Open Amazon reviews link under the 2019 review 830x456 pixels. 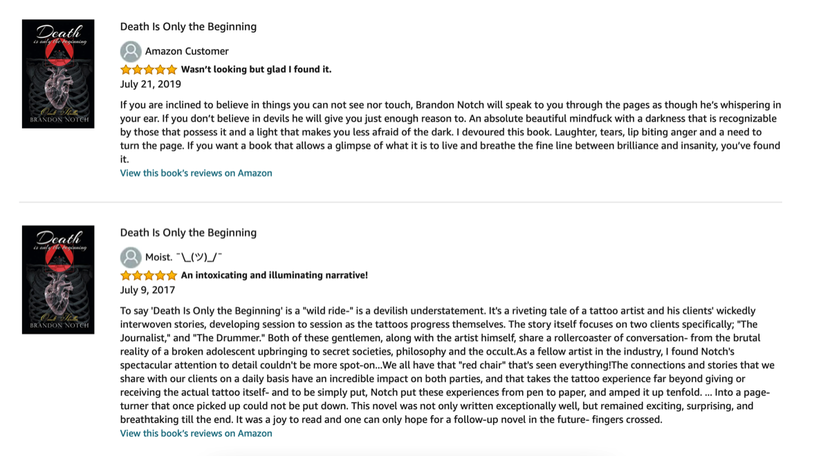[x=196, y=173]
